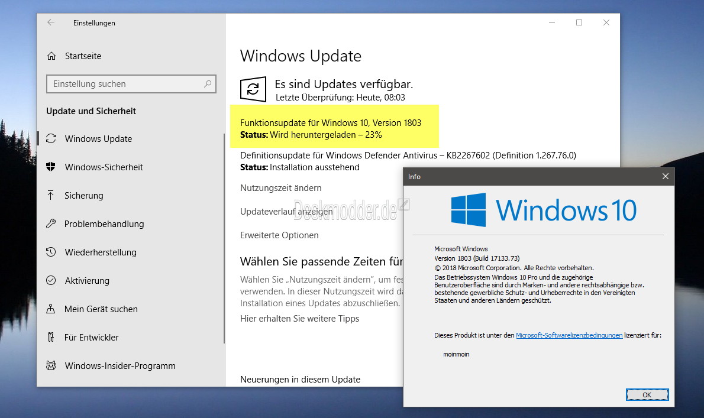Click the Einstellungen window title
704x418 pixels.
pyautogui.click(x=94, y=23)
